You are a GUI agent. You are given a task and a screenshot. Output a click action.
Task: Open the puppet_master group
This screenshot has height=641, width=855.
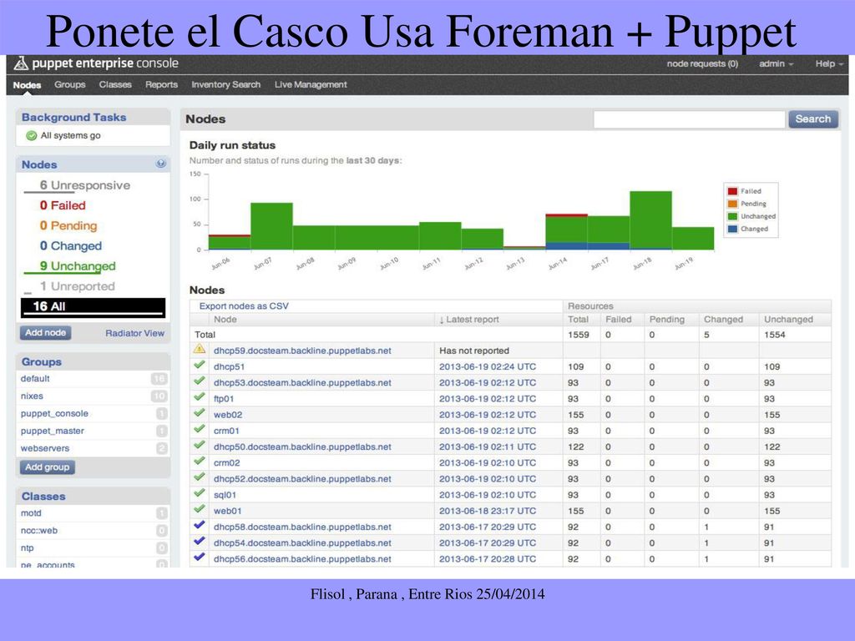click(x=53, y=431)
